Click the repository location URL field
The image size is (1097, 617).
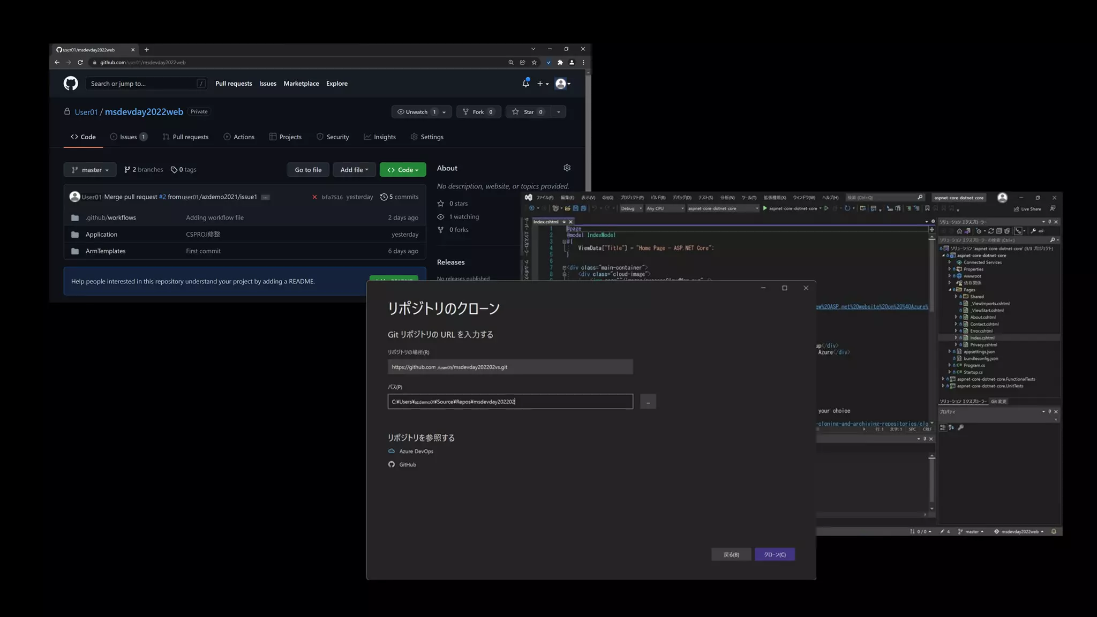(510, 367)
